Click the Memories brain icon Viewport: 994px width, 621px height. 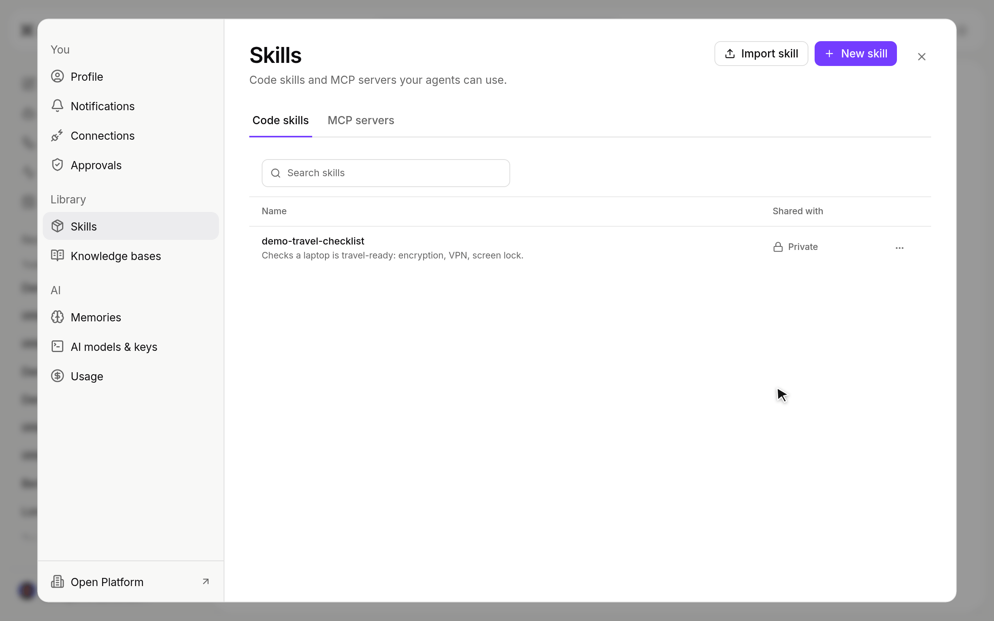click(57, 317)
